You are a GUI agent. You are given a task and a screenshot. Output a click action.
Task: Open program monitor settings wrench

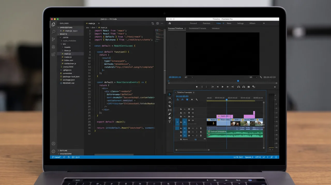[x=261, y=77]
